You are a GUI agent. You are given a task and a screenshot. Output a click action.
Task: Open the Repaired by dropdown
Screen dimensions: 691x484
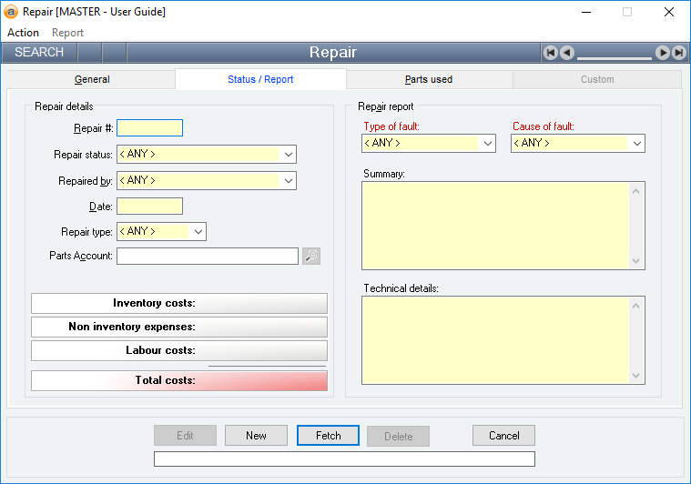pyautogui.click(x=288, y=181)
